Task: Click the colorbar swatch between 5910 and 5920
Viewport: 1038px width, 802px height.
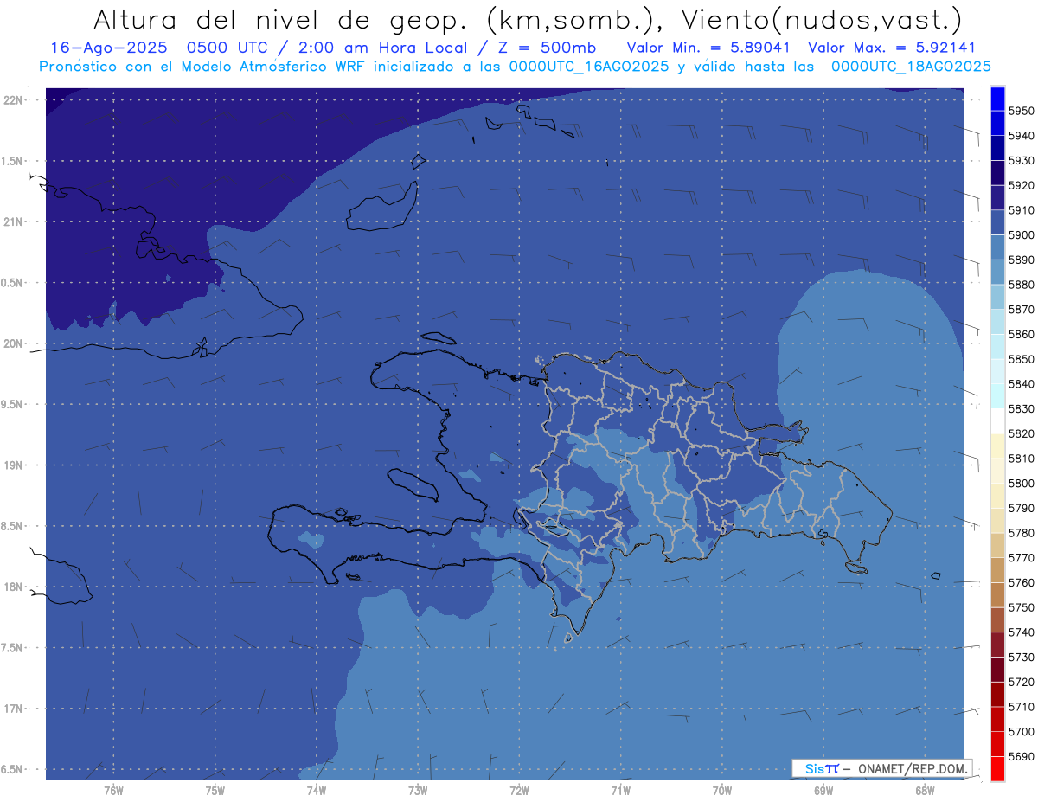Action: [x=997, y=197]
